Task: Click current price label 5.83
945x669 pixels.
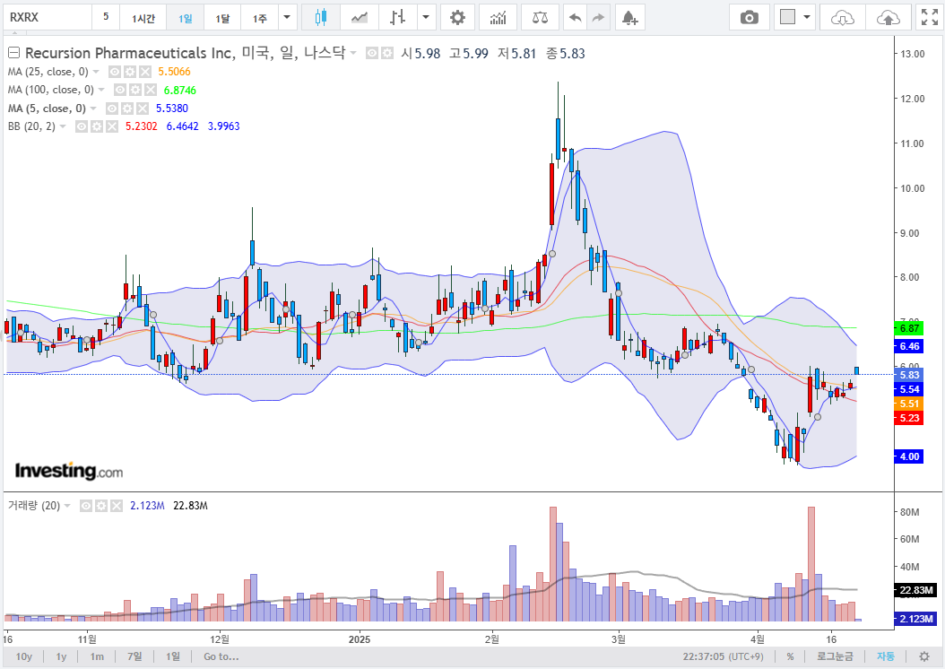Action: pyautogui.click(x=909, y=375)
